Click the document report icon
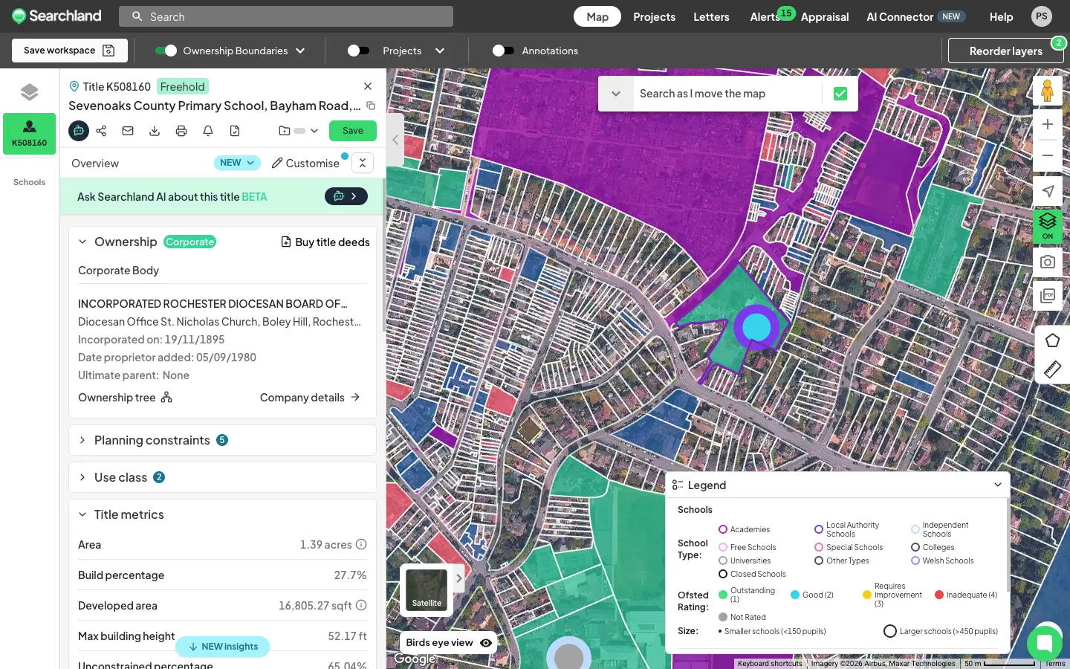Image resolution: width=1070 pixels, height=669 pixels. (x=235, y=131)
